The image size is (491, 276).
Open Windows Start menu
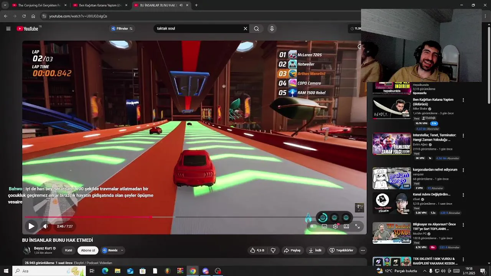(x=6, y=271)
